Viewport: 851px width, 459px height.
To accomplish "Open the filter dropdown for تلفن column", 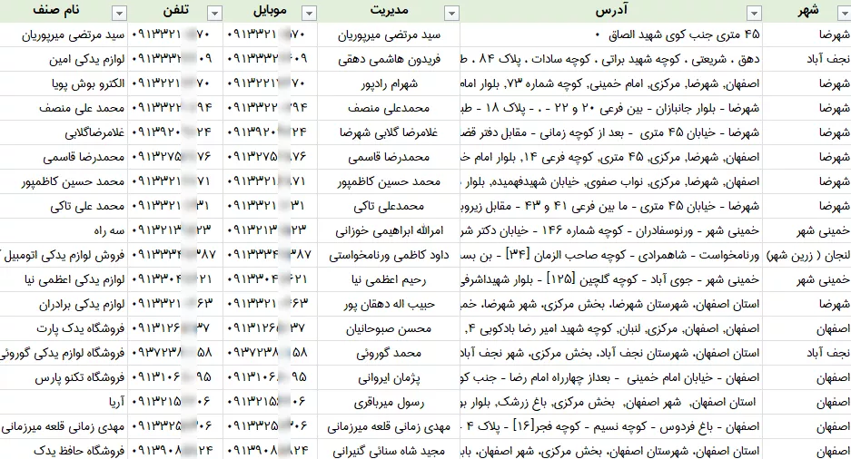I will (215, 13).
